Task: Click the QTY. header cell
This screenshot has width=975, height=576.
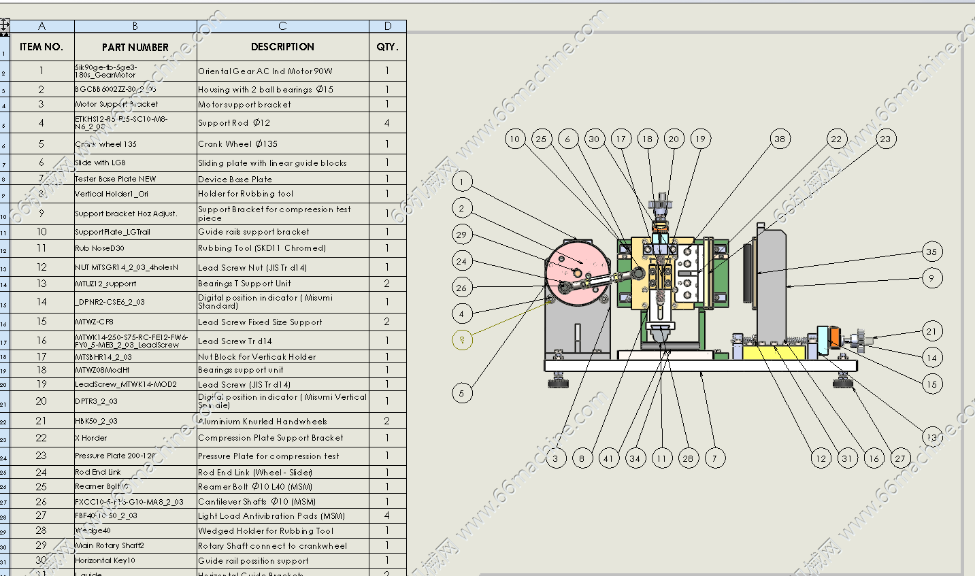Action: click(x=388, y=47)
